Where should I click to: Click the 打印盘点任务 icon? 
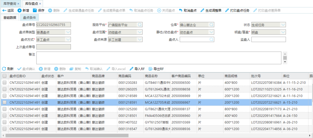pyautogui.click(x=227, y=10)
